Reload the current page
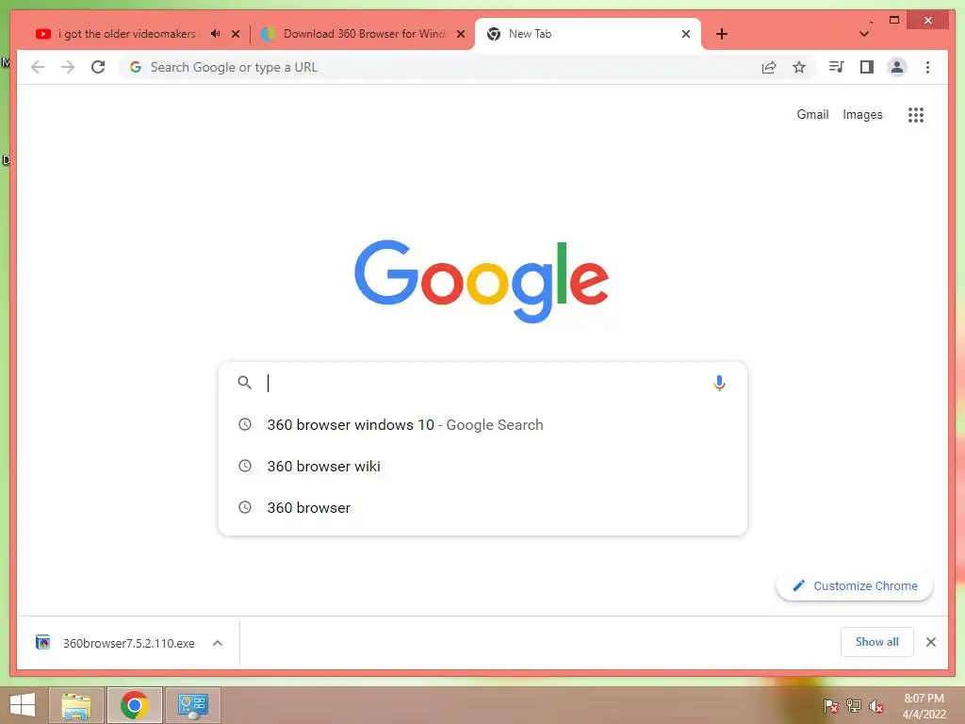Image resolution: width=965 pixels, height=724 pixels. [98, 67]
